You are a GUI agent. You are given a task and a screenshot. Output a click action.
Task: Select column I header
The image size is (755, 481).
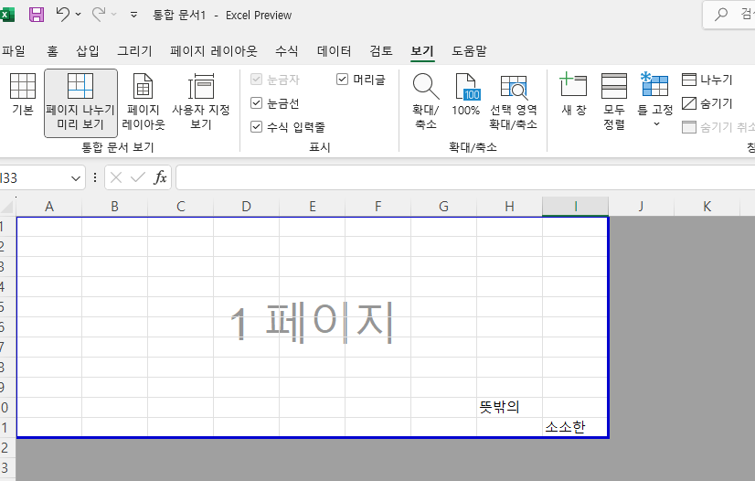(x=576, y=207)
